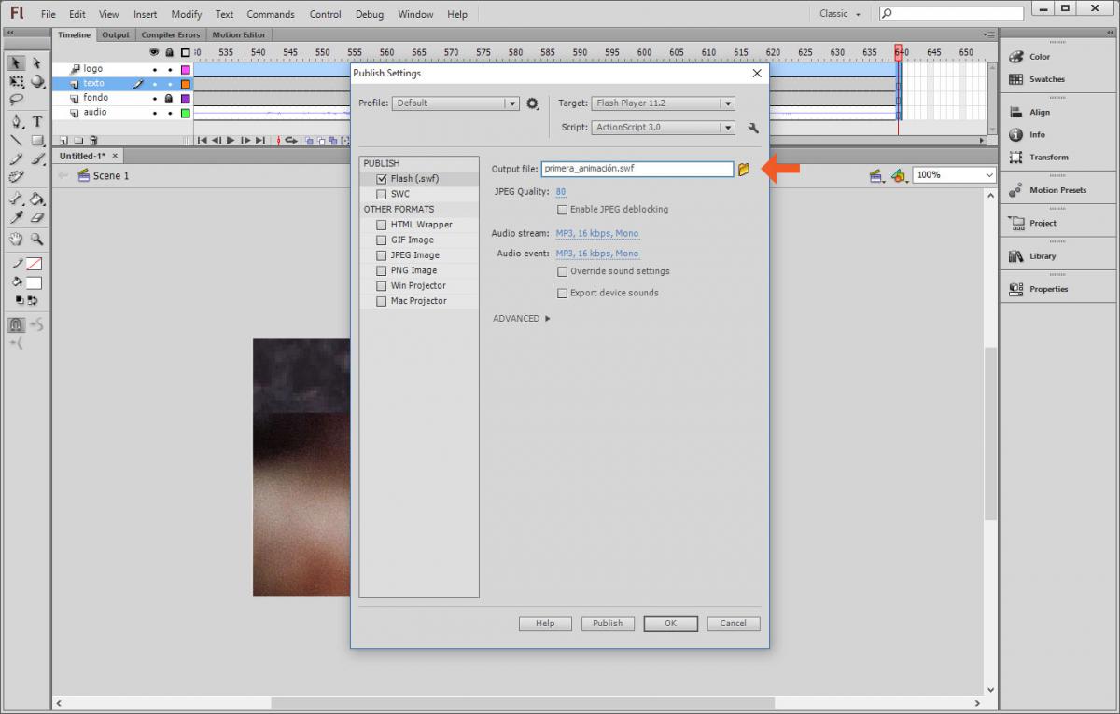The width and height of the screenshot is (1120, 714).
Task: Select the 3D Rotation tool
Action: [x=36, y=81]
